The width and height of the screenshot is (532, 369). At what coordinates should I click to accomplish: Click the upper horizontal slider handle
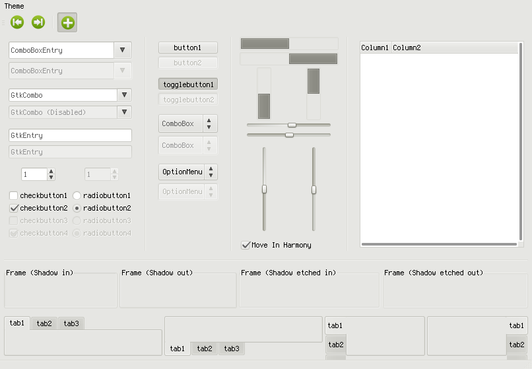click(x=292, y=125)
